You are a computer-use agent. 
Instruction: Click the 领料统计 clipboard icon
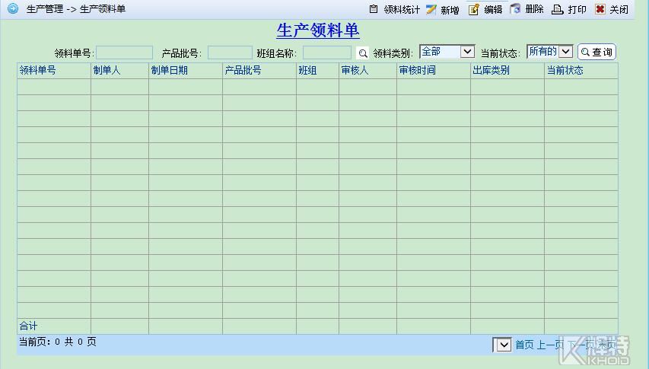coord(374,9)
